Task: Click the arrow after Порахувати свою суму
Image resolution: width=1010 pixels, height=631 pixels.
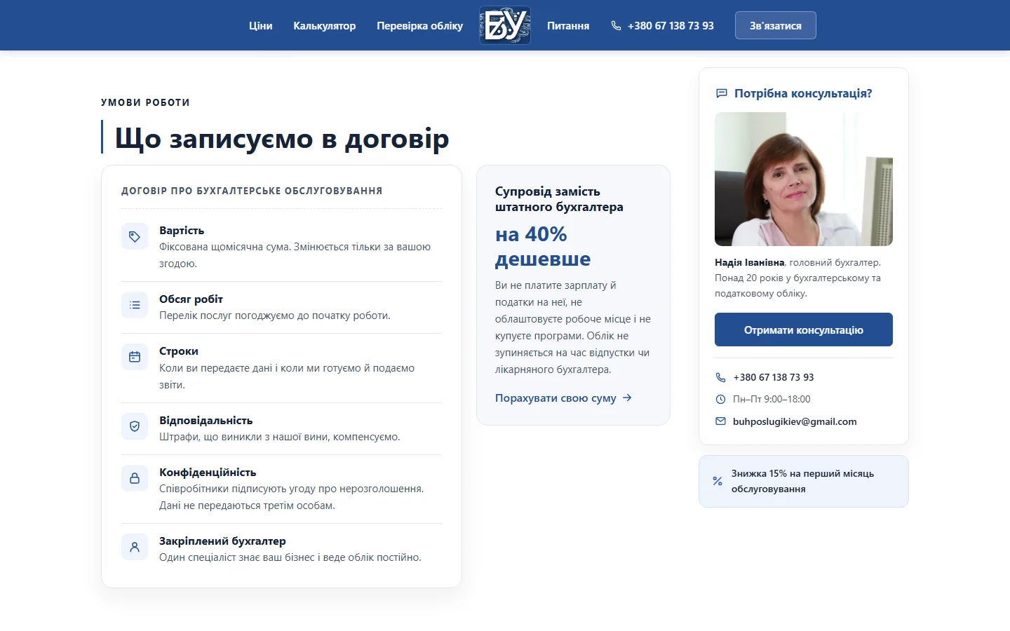Action: [x=627, y=398]
